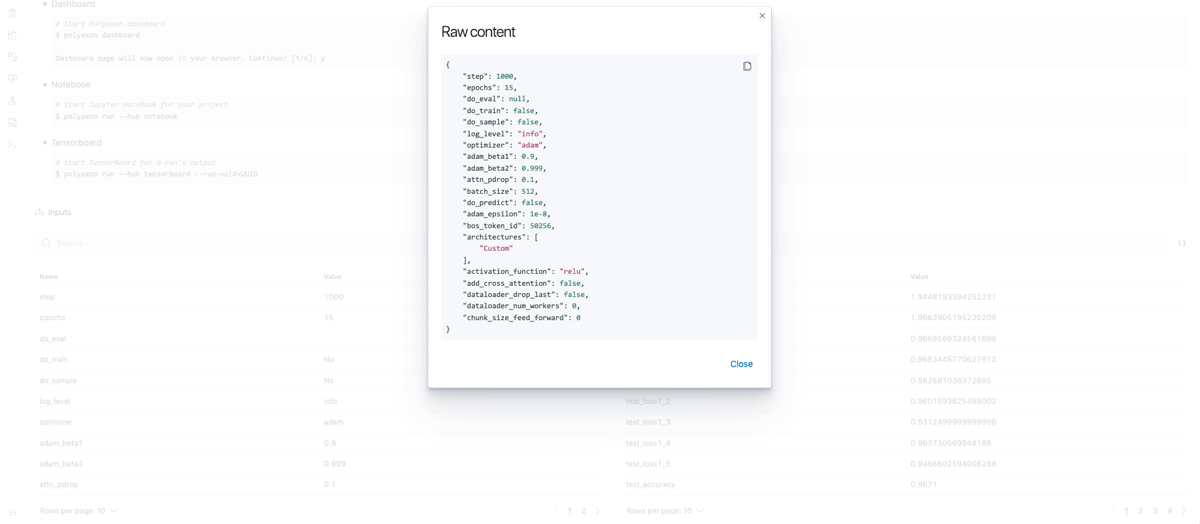Open the document logs sidebar icon
The width and height of the screenshot is (1200, 524).
[x=13, y=123]
